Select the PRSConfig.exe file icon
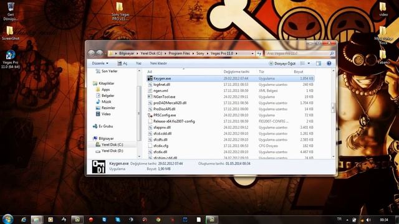The height and width of the screenshot is (224, 399). [150, 115]
